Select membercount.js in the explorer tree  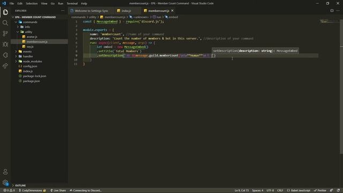[x=37, y=42]
